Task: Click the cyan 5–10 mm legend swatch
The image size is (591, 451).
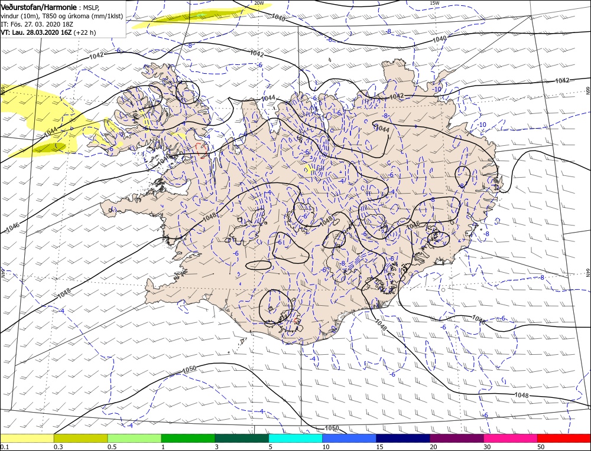Action: pyautogui.click(x=295, y=438)
